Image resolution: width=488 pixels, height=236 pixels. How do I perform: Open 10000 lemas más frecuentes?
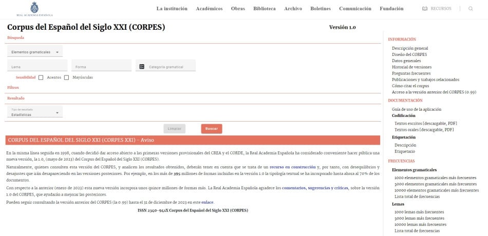point(421,225)
